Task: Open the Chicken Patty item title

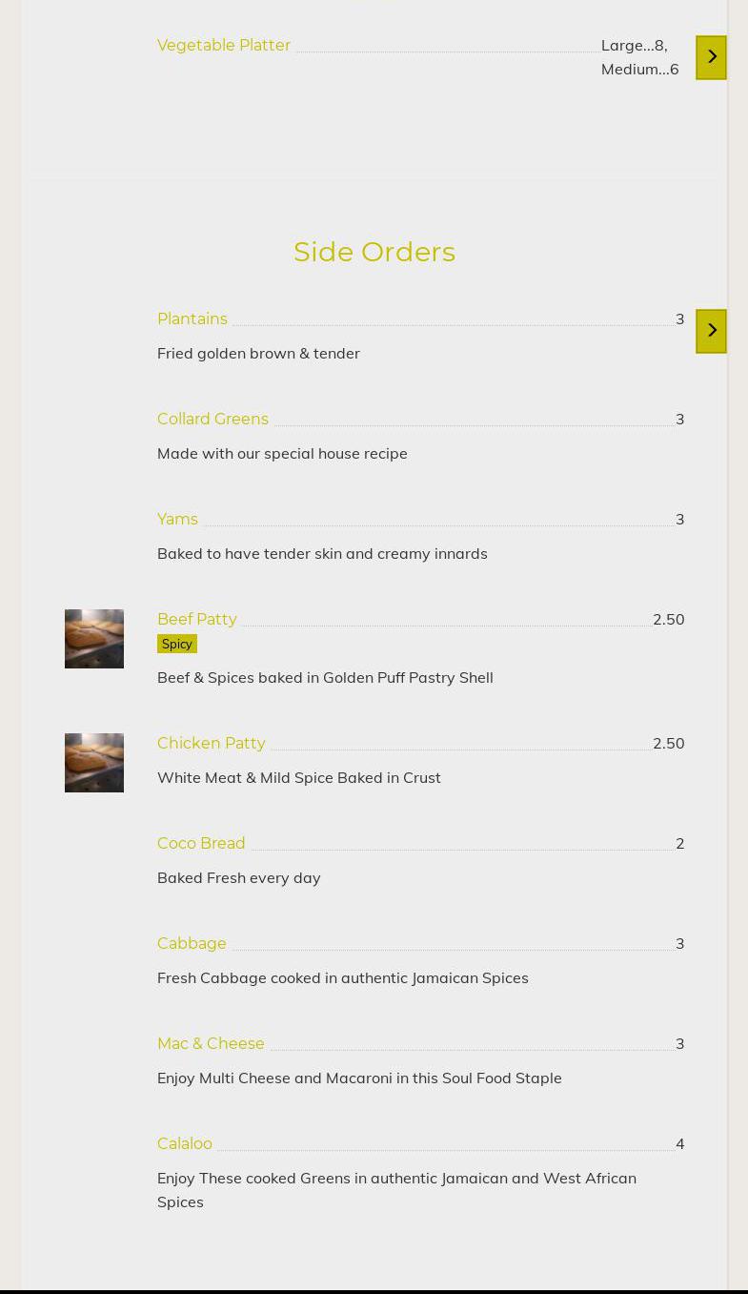Action: coord(212,744)
